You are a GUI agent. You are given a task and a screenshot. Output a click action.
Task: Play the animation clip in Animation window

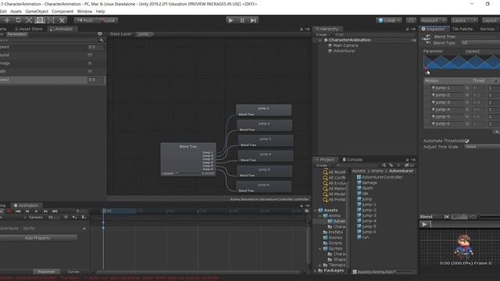tap(37, 212)
